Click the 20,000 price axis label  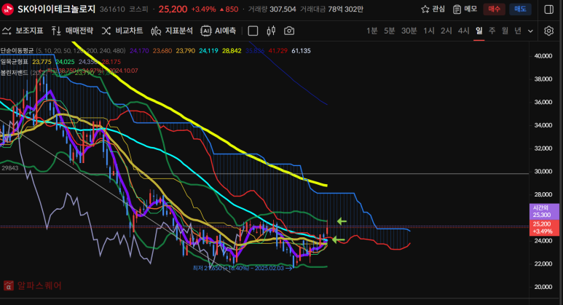543,287
